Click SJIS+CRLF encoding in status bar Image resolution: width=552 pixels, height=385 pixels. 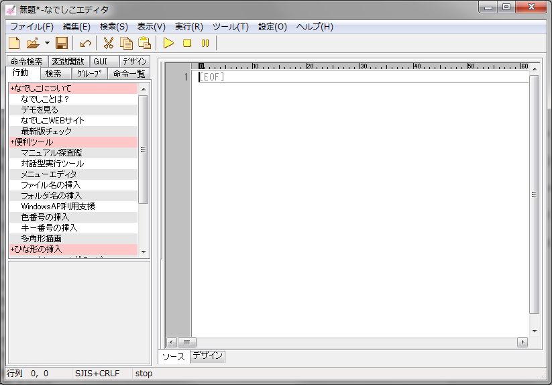coord(97,374)
